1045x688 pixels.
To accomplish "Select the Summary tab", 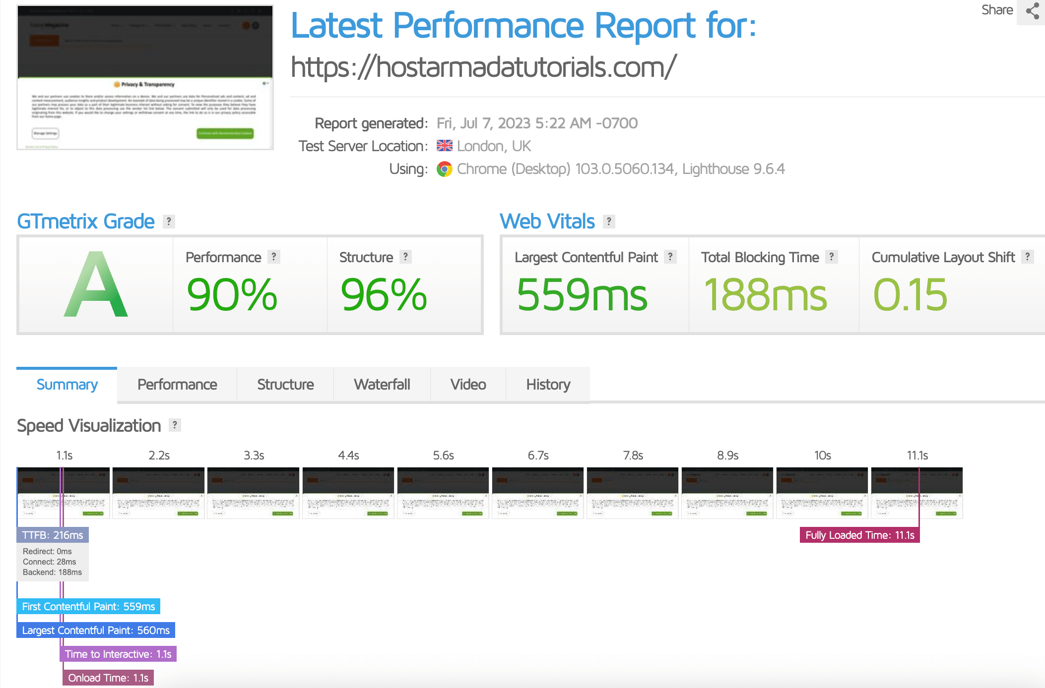I will 67,385.
